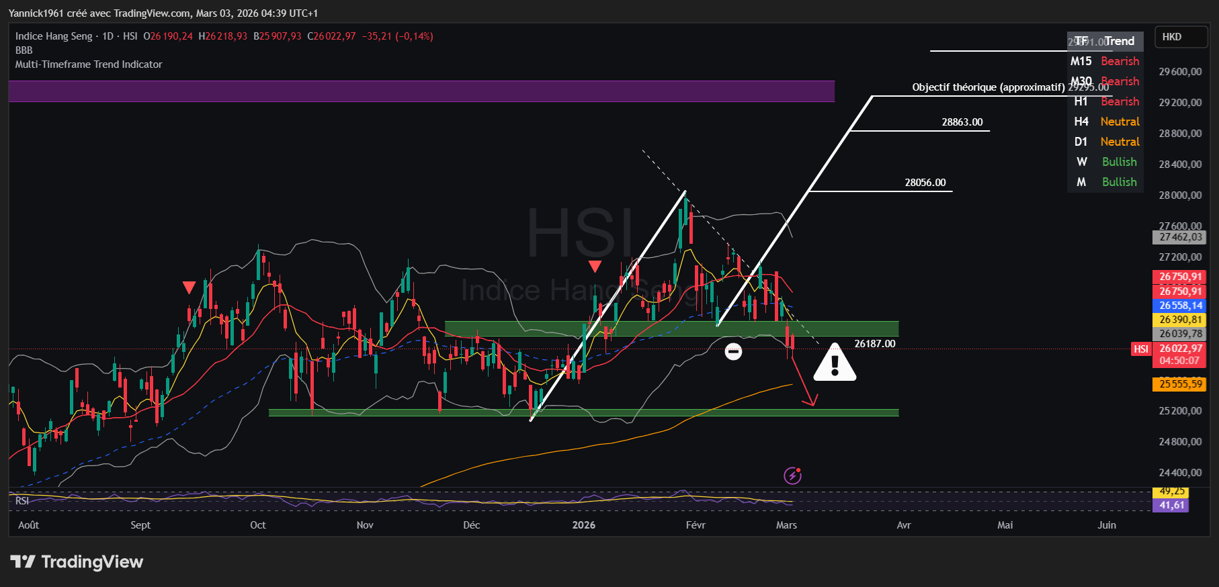Click the W Bullish trend row
Screen dimensions: 1219x587
1105,162
